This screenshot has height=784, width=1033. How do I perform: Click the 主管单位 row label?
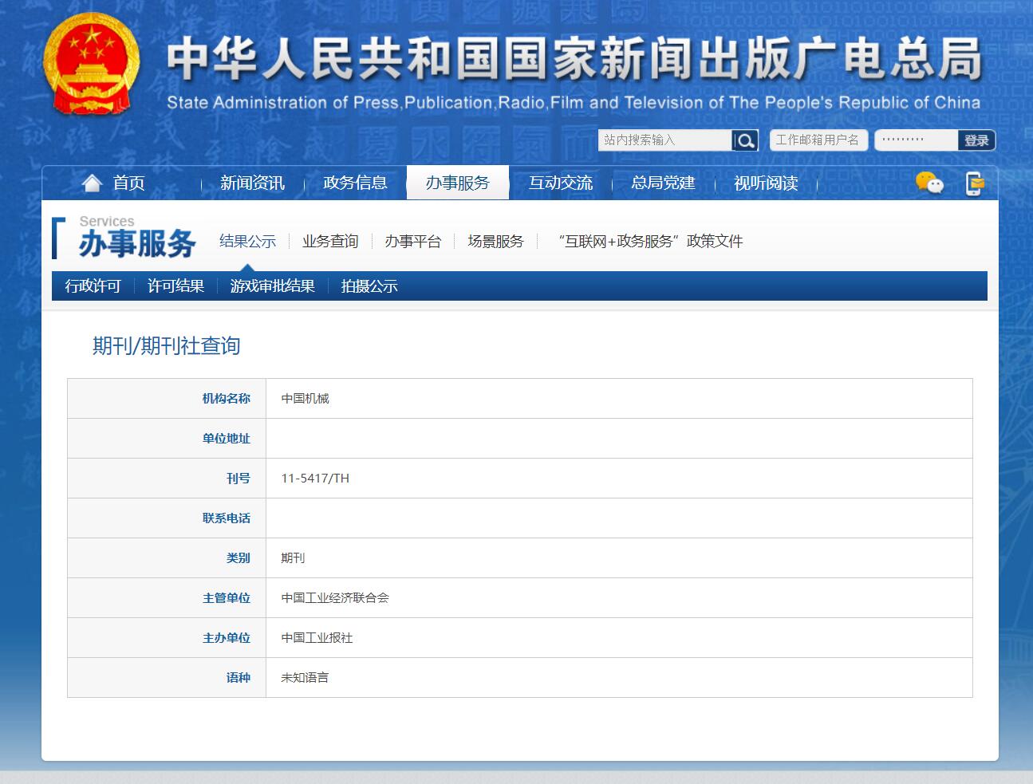(227, 597)
